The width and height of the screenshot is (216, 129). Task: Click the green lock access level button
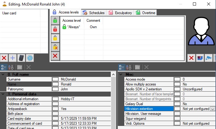pos(55,21)
